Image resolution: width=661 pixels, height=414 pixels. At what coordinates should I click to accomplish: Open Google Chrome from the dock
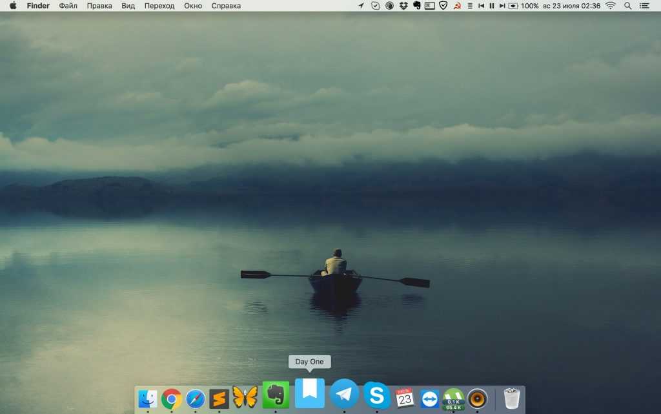[171, 399]
